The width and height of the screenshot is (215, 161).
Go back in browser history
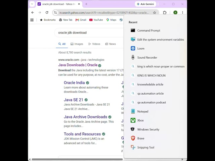click(x=33, y=13)
